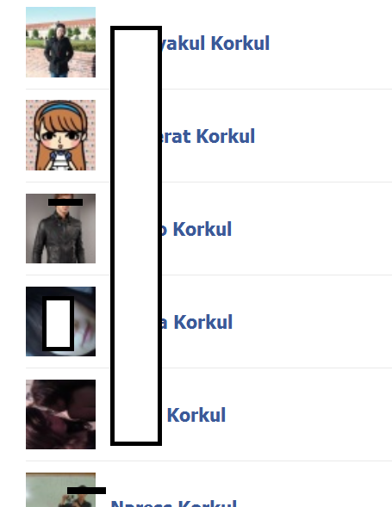Click the small white box on eye photo
392x507 pixels.
(x=58, y=324)
